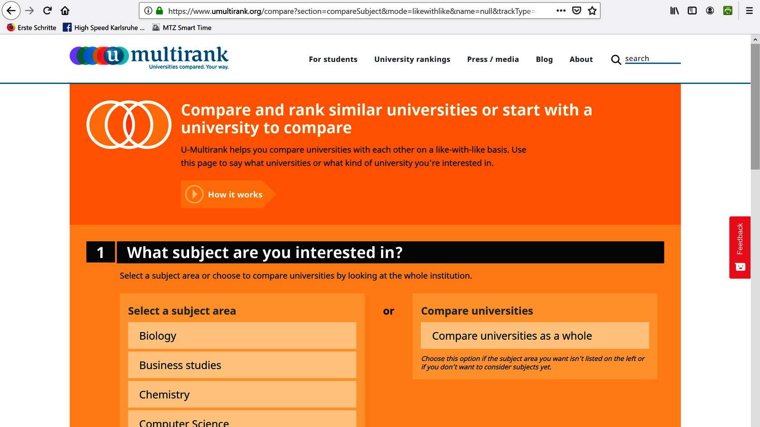The width and height of the screenshot is (760, 427).
Task: Select the Computer Science subject area
Action: pos(242,419)
